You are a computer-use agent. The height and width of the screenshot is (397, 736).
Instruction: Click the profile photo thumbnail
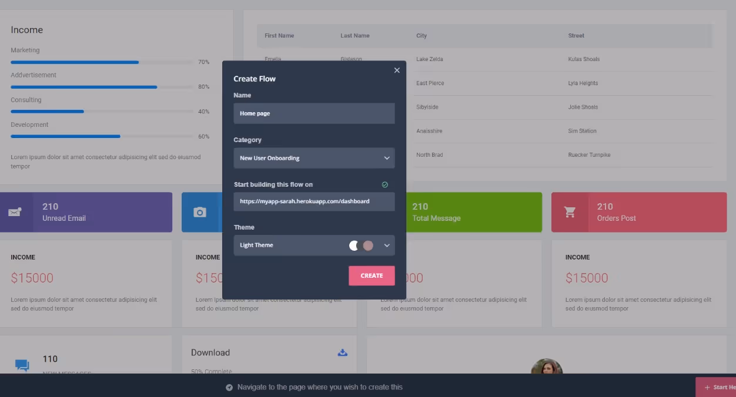point(547,366)
